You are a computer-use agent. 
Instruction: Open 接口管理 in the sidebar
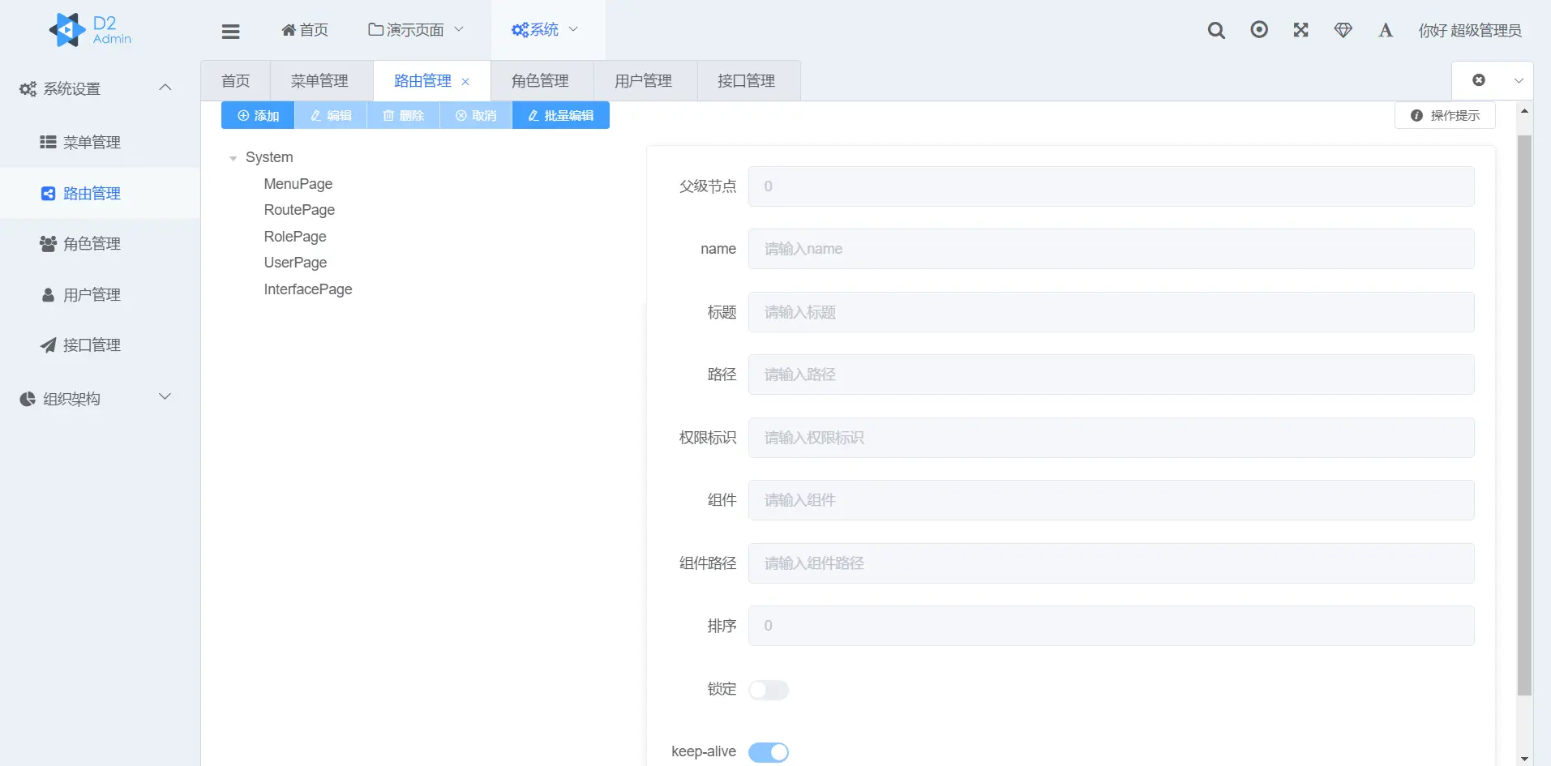(x=100, y=345)
